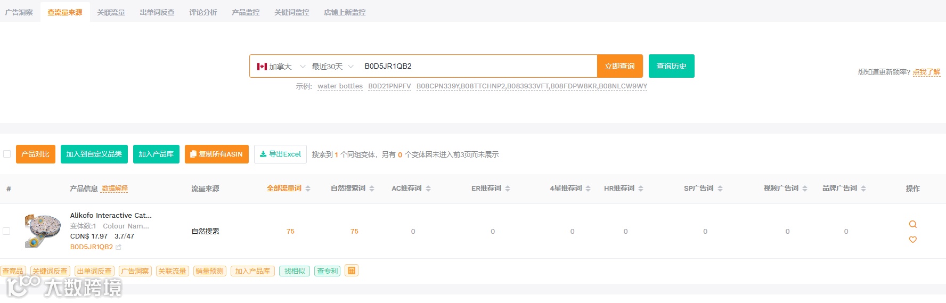This screenshot has height=303, width=946.
Task: Open the 产品监控 tab
Action: click(x=246, y=12)
